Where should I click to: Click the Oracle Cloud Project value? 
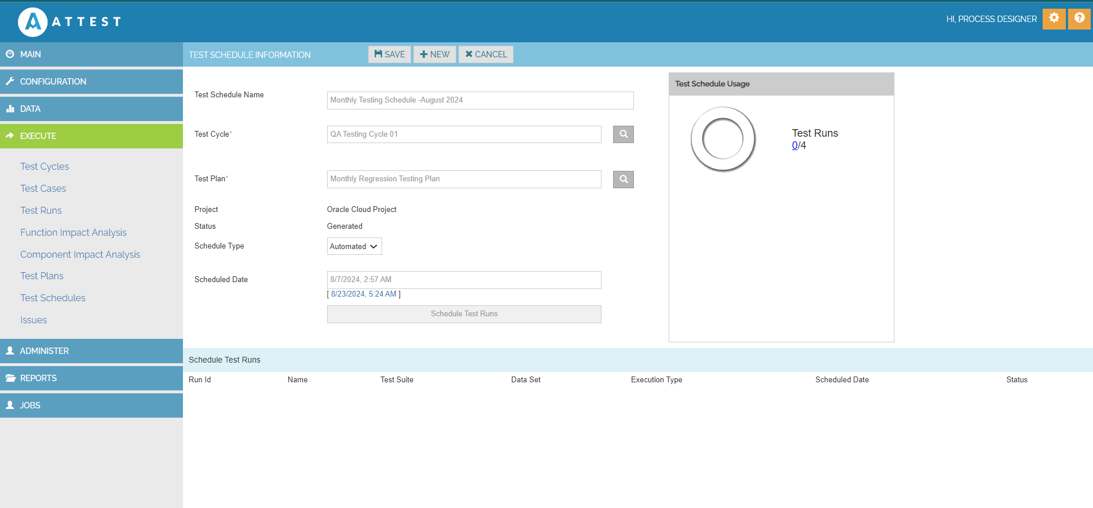[x=362, y=210]
